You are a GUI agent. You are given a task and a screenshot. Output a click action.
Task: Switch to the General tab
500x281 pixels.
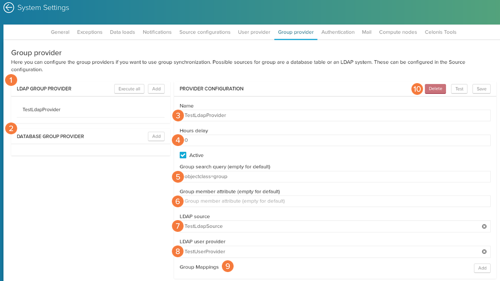click(60, 32)
